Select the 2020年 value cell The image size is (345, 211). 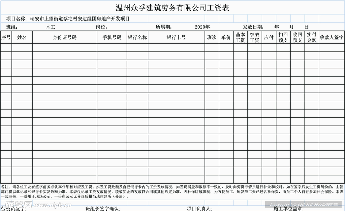click(x=202, y=27)
